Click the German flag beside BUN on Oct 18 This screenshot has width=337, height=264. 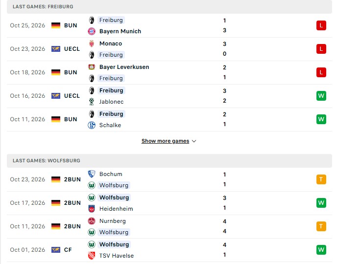[56, 72]
